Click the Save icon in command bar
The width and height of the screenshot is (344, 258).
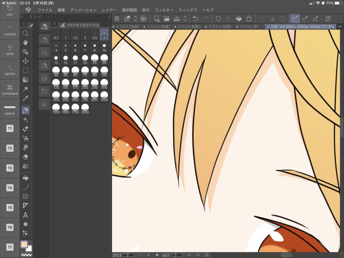click(x=177, y=19)
